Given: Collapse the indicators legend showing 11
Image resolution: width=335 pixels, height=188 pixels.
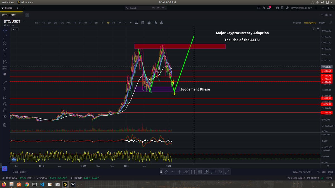Looking at the screenshot, I should click(16, 29).
